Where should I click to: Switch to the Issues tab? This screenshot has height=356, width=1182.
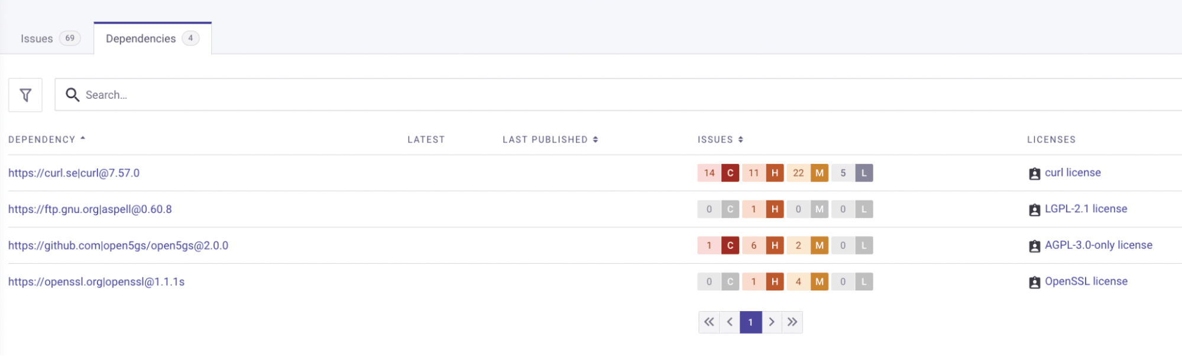tap(50, 38)
